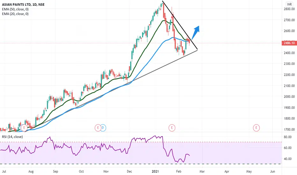Click the RSI 40.00 scale label
Viewport: 297px width, 175px height.
coord(287,159)
